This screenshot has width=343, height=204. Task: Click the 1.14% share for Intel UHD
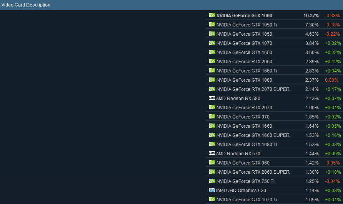point(312,191)
